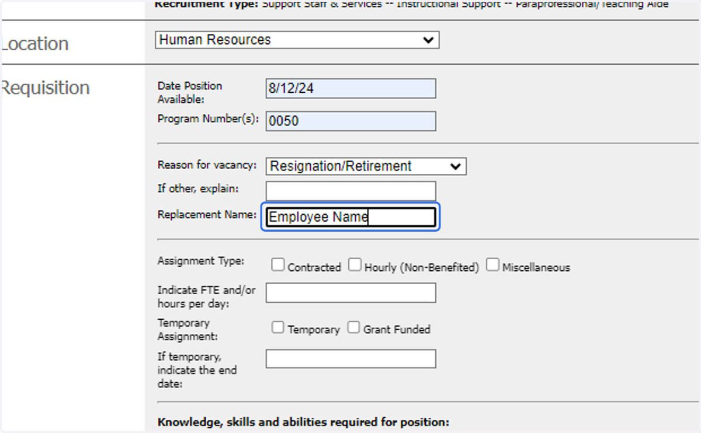Screen dimensions: 701x433
Task: Check the Contracted assignment type box
Action: (277, 266)
